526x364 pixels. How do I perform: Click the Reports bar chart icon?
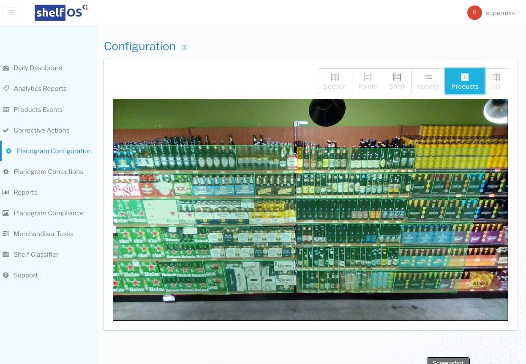coord(6,193)
